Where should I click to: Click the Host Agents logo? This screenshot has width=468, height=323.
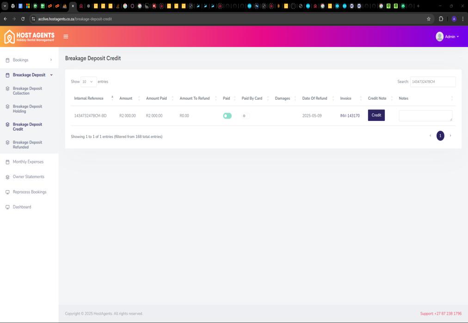coord(29,36)
